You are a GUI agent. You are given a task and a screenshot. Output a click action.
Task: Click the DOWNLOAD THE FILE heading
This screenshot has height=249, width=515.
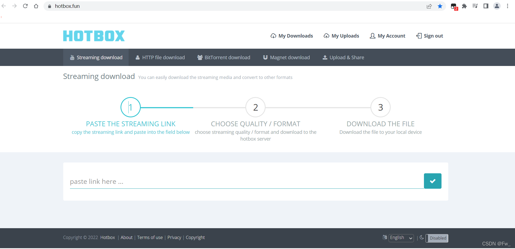(x=380, y=124)
